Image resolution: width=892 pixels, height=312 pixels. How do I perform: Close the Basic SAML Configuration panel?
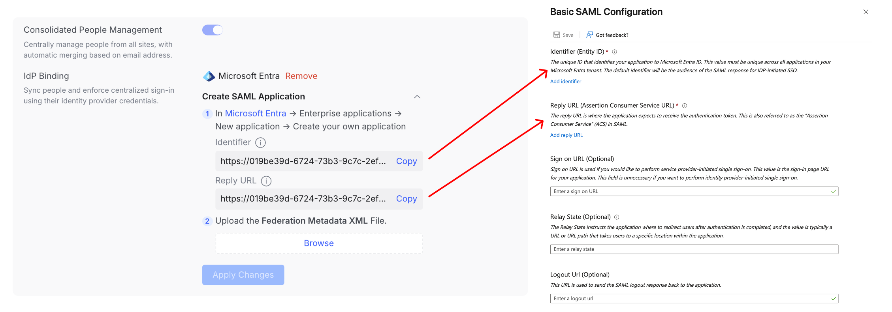[x=866, y=12]
